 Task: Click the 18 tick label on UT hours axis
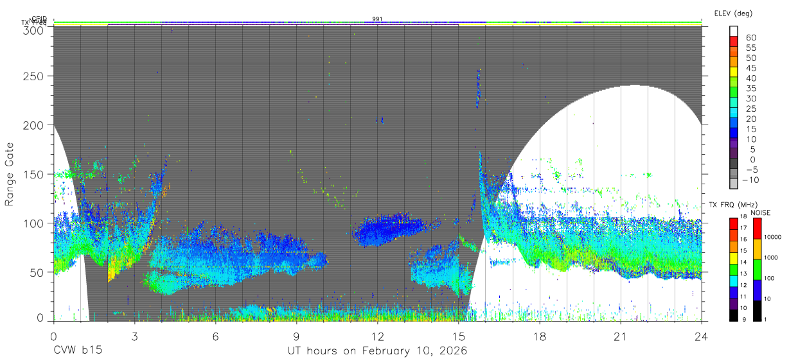coord(539,336)
